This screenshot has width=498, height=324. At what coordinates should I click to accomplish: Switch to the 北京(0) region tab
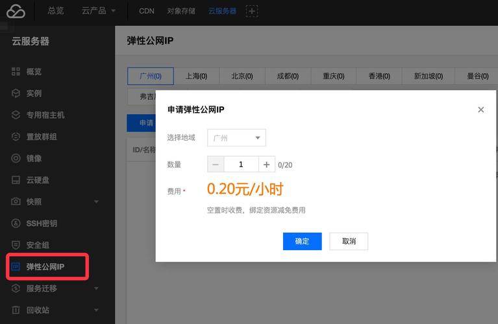pos(242,76)
